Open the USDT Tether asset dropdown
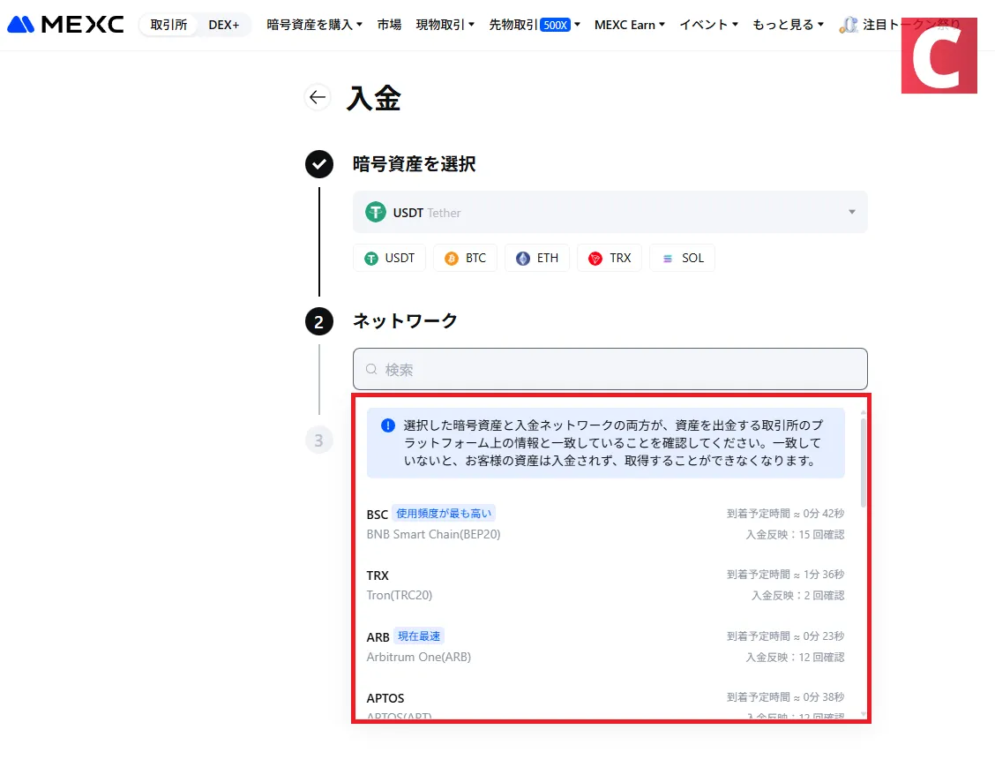The image size is (995, 760). pos(610,212)
